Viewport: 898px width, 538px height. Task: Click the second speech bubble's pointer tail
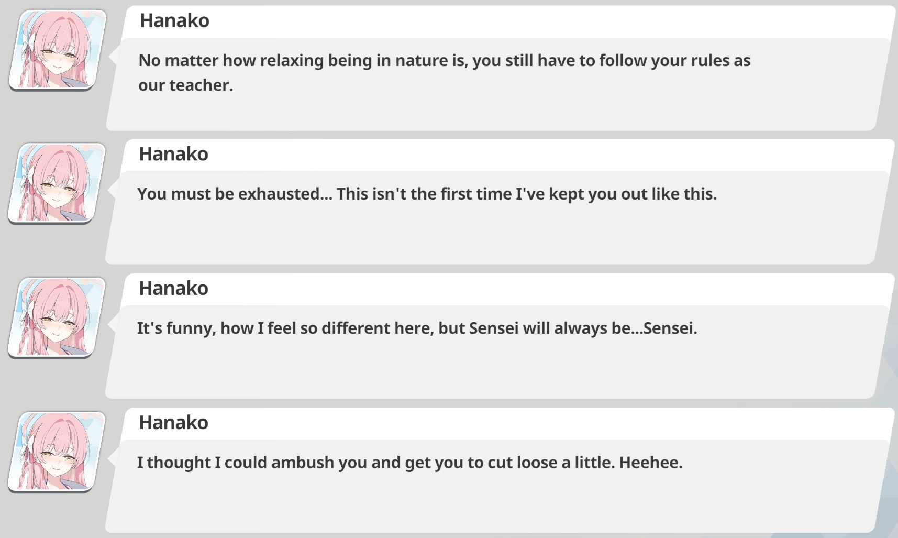112,191
